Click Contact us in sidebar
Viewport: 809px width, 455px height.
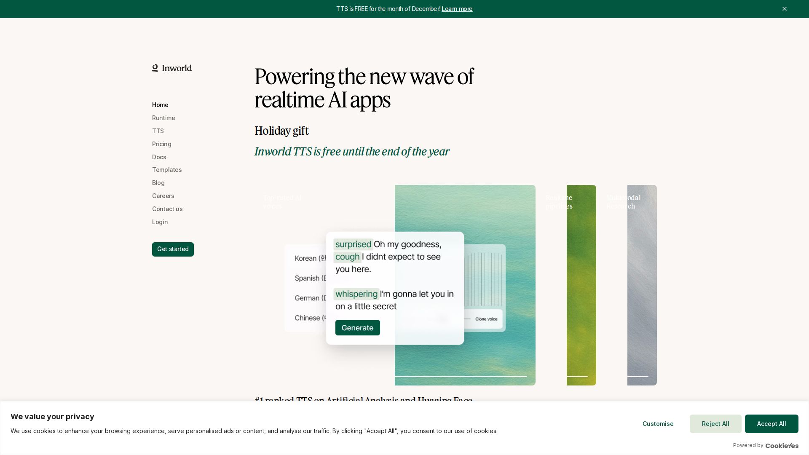[167, 209]
